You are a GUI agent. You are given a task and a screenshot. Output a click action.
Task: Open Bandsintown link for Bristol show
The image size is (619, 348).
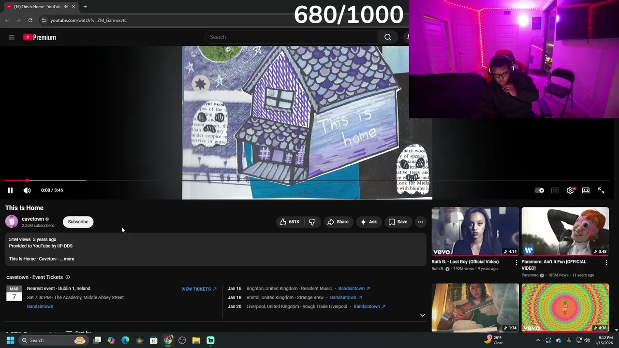(x=346, y=298)
